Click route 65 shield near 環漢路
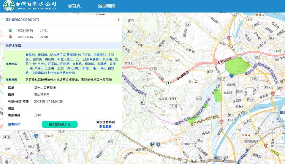The height and width of the screenshot is (164, 285). (x=222, y=122)
